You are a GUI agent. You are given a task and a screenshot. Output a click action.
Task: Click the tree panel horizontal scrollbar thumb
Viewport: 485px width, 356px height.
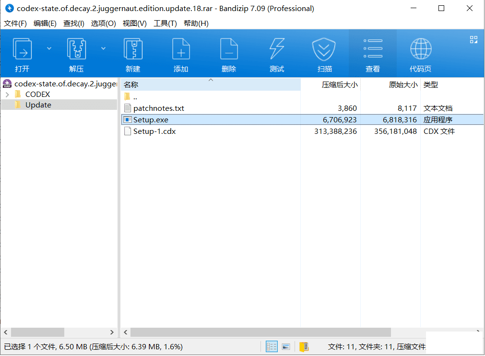pos(37,332)
